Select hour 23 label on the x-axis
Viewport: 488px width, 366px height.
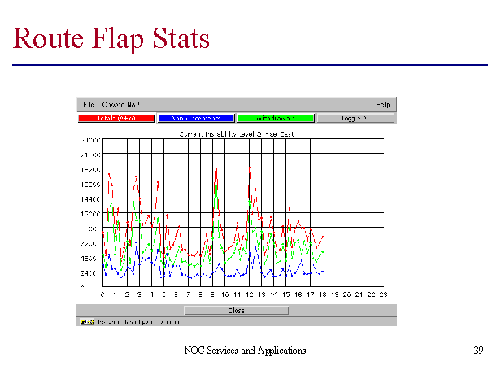tap(383, 294)
